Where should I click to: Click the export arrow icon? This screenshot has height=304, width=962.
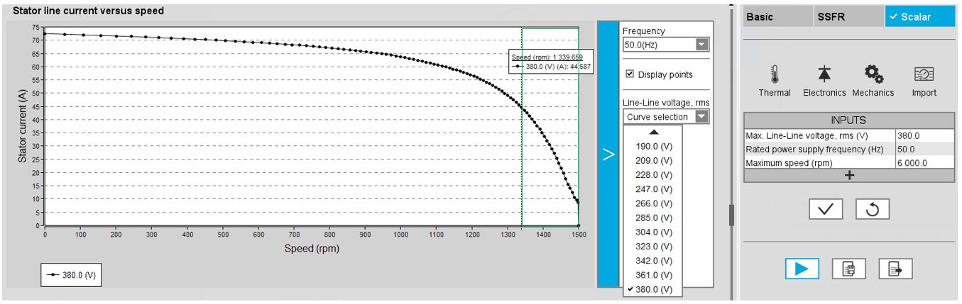[x=895, y=269]
